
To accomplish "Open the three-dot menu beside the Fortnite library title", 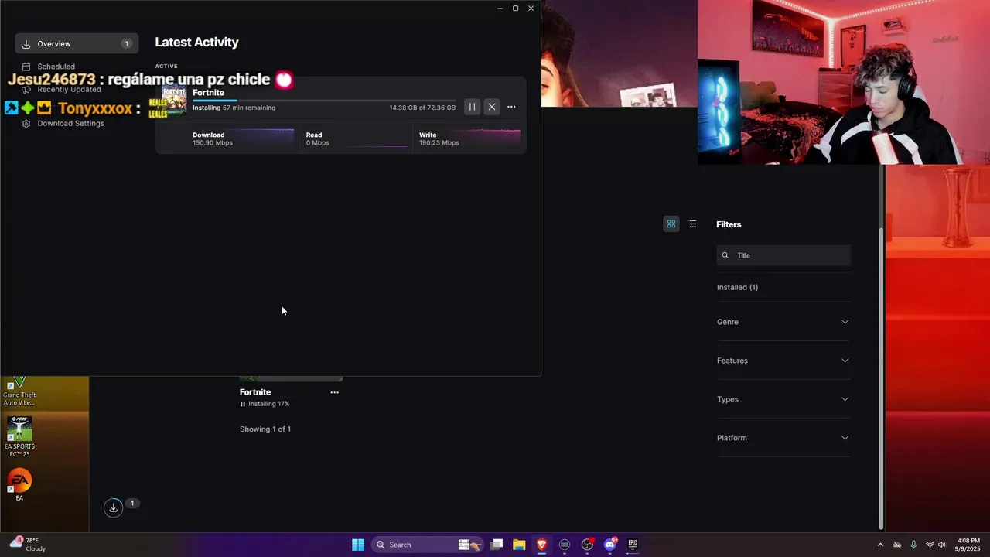I will coord(334,392).
